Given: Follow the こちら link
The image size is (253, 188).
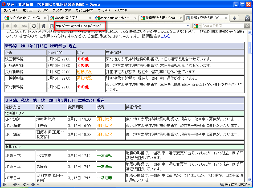Looking at the screenshot, I should tap(165, 36).
